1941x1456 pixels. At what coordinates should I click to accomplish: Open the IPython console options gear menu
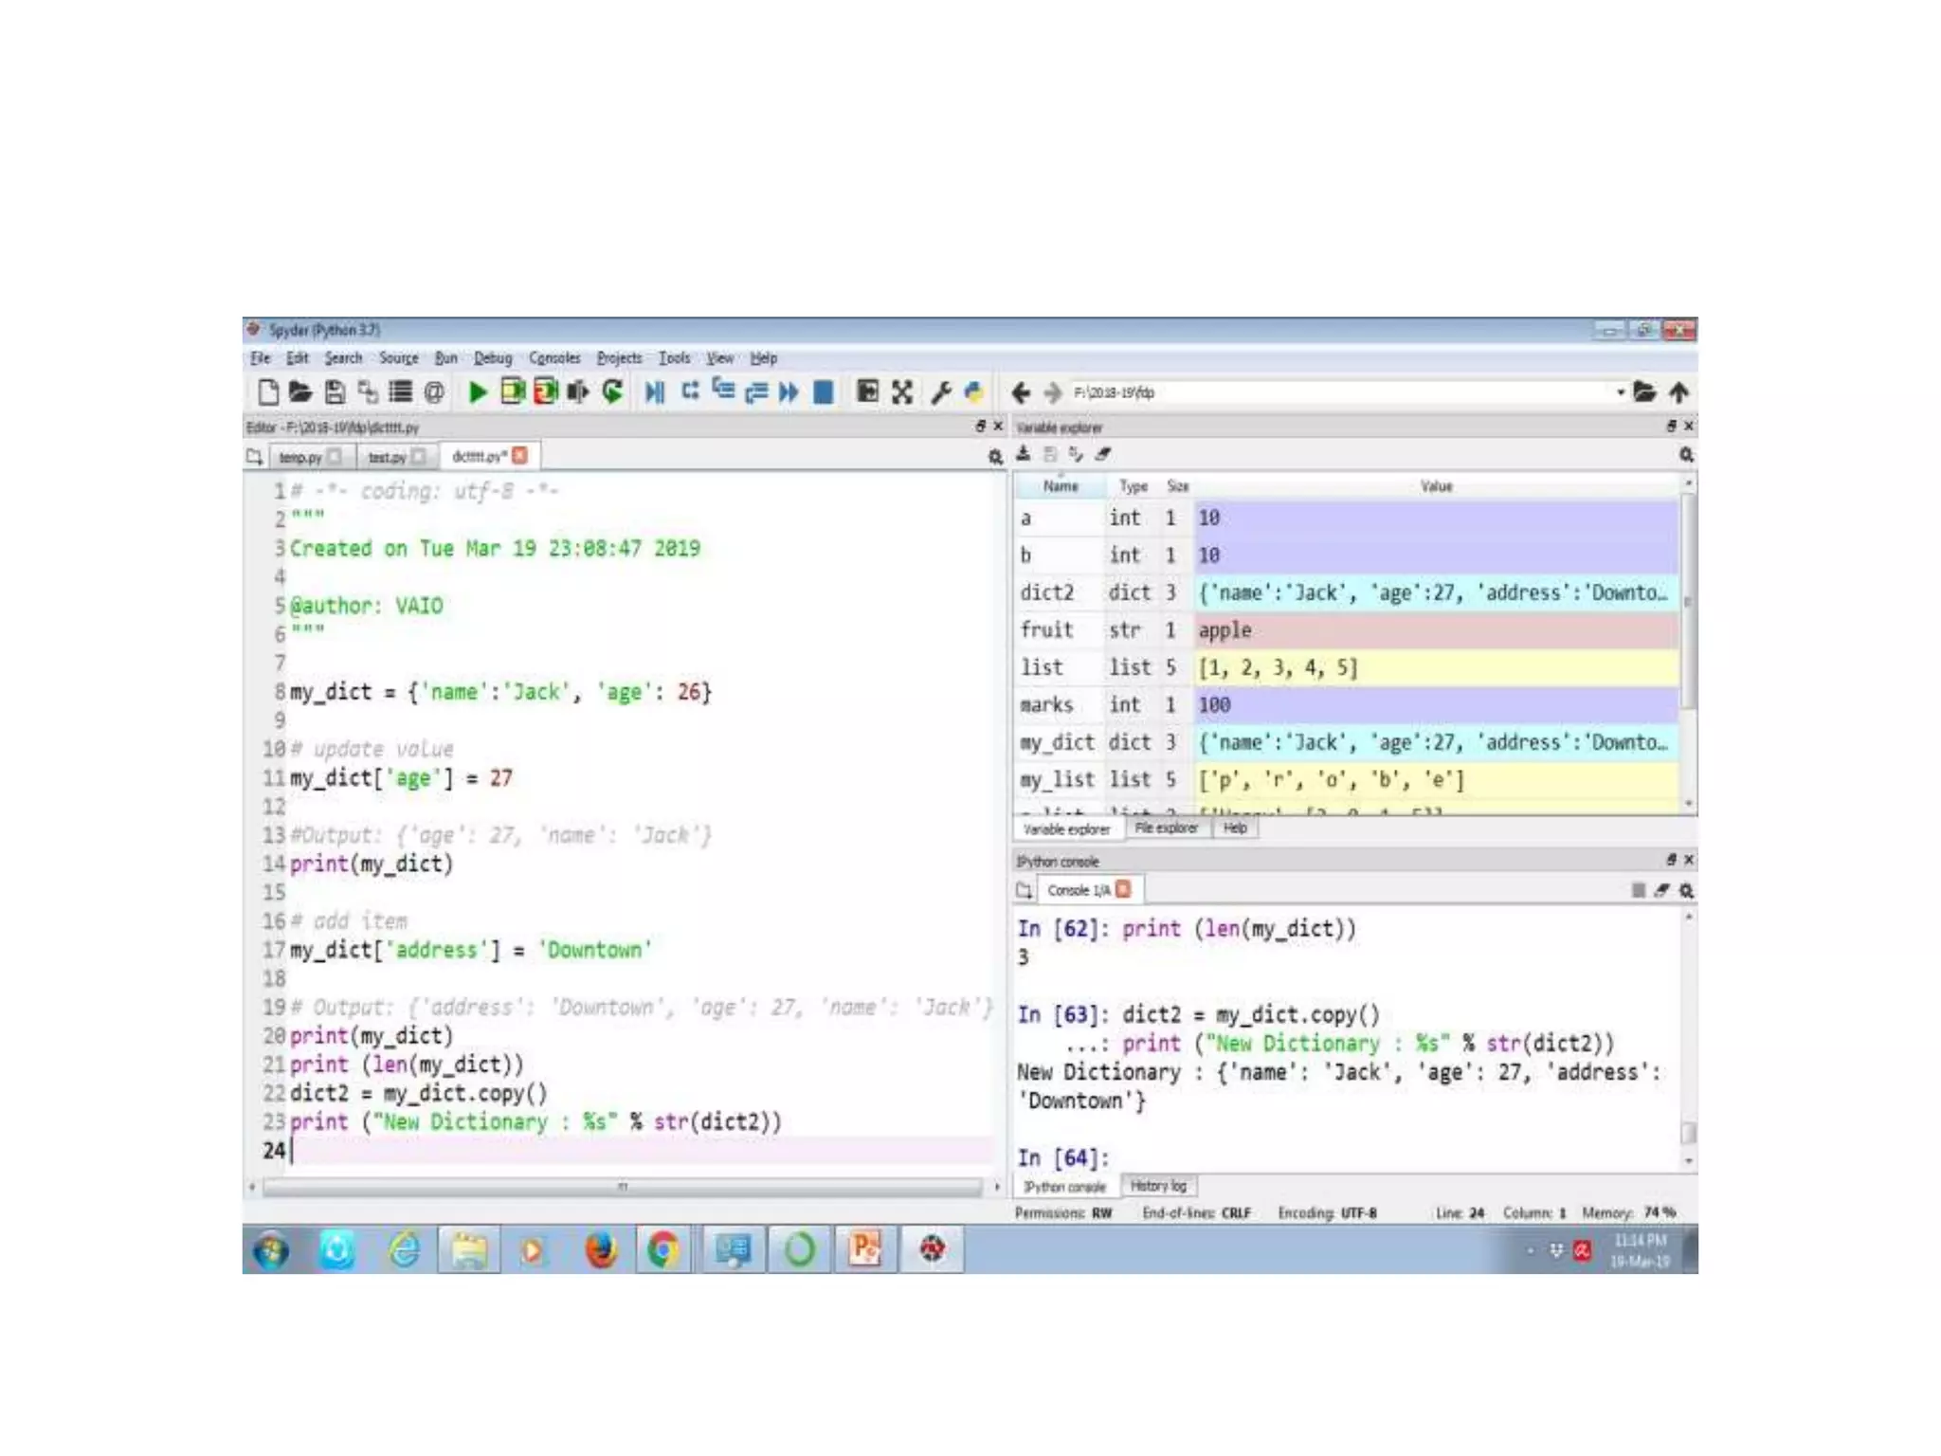click(1686, 890)
